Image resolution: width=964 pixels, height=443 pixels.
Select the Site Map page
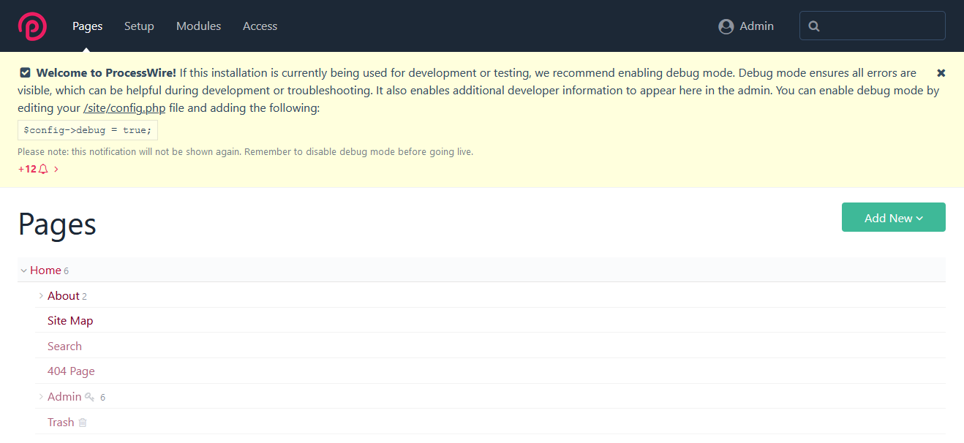coord(70,321)
